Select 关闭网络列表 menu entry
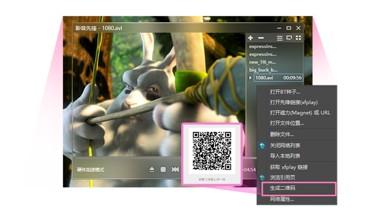380x213 pixels. pos(285,146)
